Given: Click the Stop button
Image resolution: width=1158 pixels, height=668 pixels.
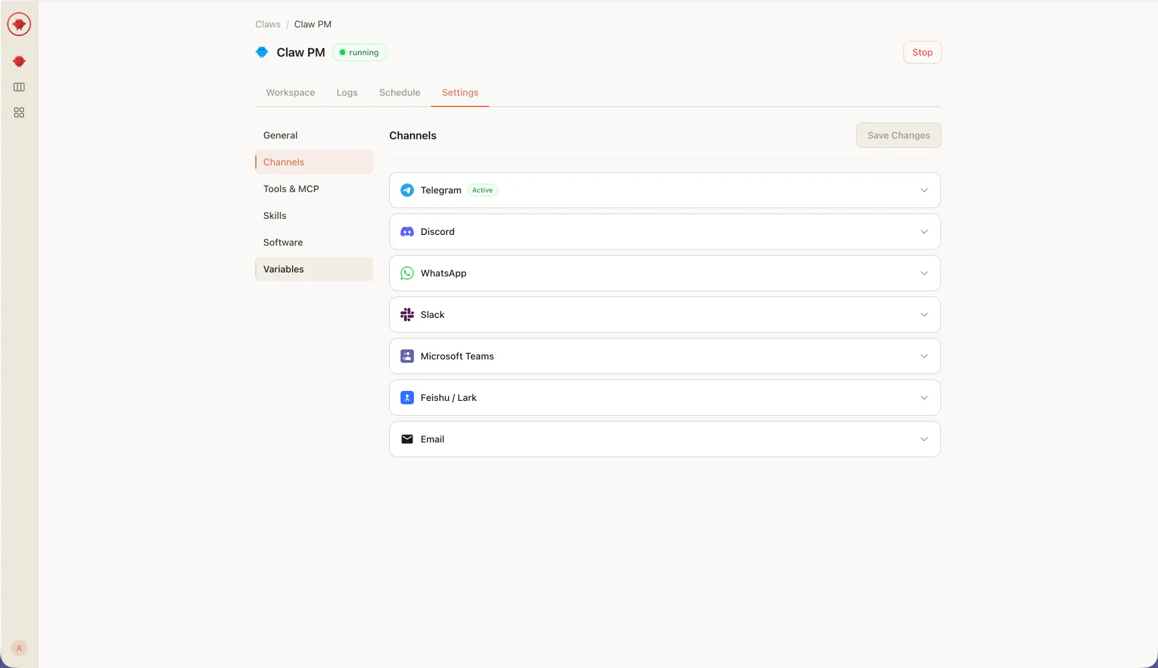Looking at the screenshot, I should pyautogui.click(x=922, y=52).
